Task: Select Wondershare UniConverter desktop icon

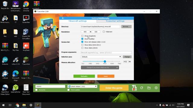Action: point(15,6)
